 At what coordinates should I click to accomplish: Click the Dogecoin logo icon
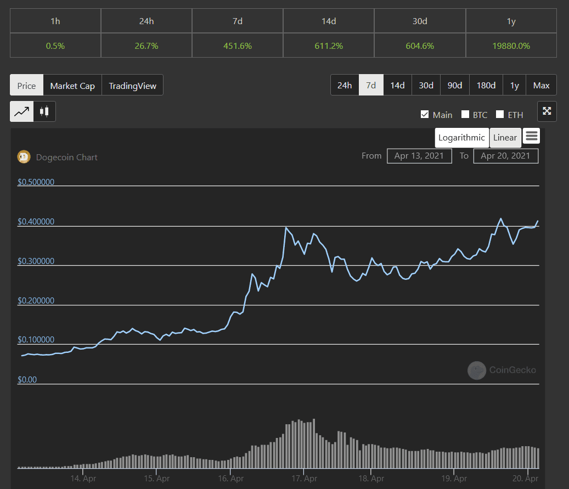point(24,157)
